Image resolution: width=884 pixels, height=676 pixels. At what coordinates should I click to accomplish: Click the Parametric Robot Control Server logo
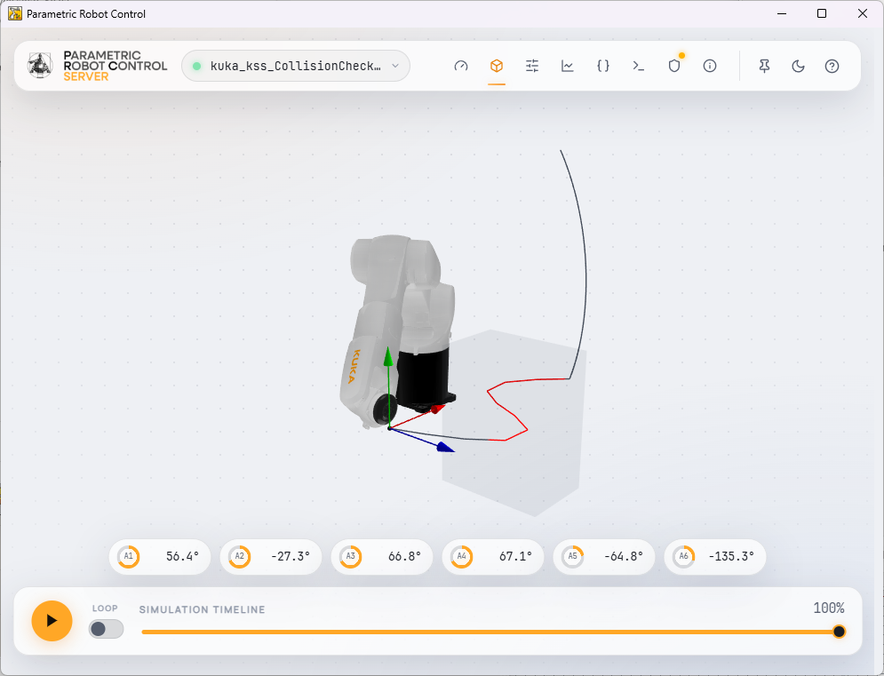(x=97, y=66)
